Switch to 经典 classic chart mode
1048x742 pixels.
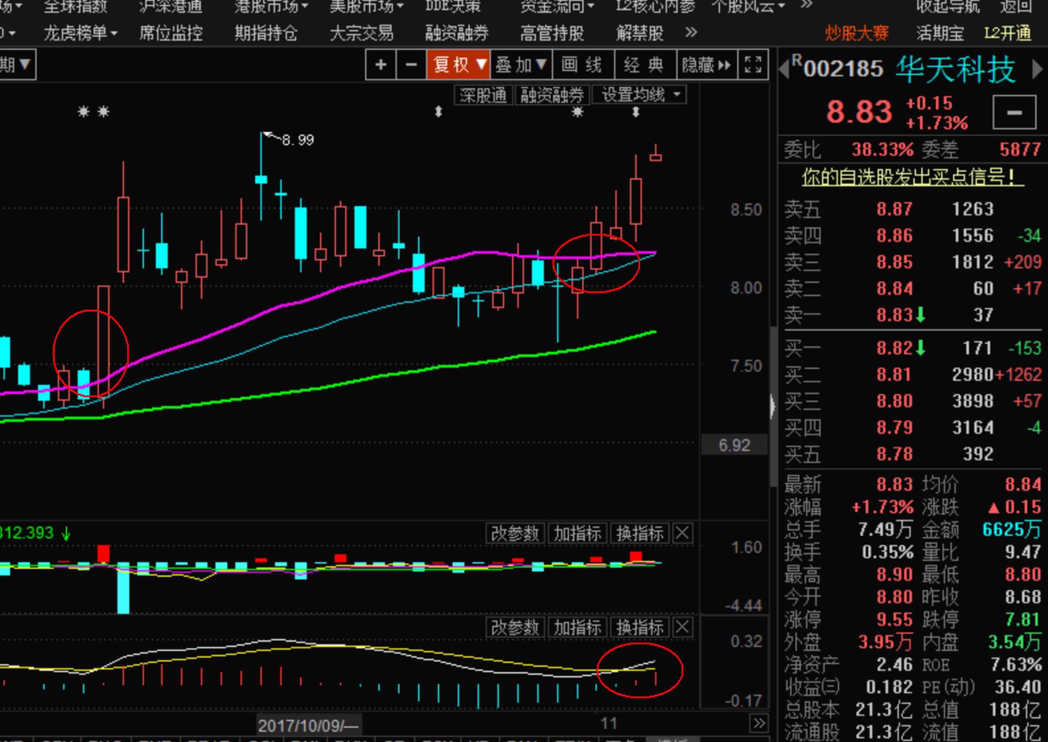click(645, 65)
